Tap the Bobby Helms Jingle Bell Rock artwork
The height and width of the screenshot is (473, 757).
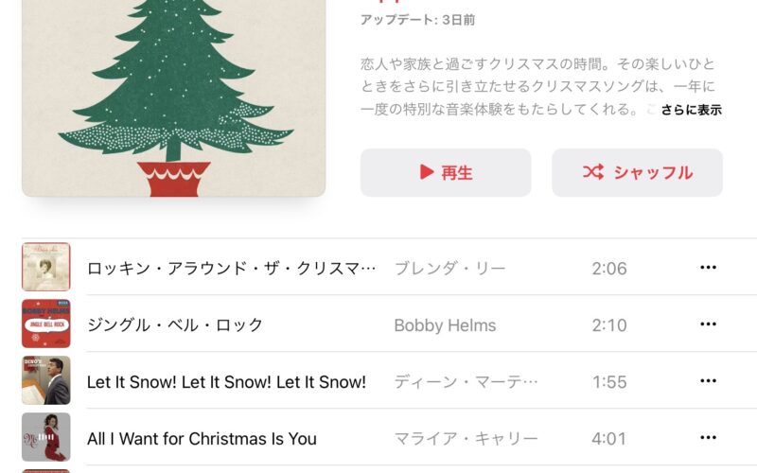45,324
